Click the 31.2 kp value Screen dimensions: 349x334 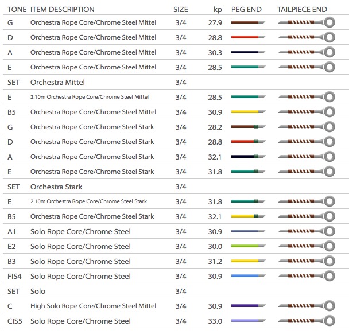click(215, 262)
